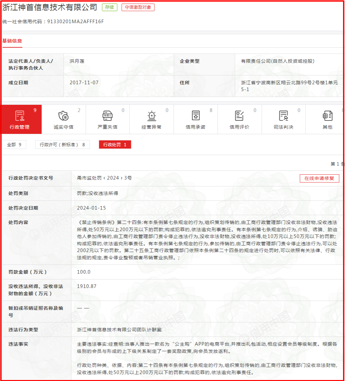Select the 信用评价 checklist icon
This screenshot has width=345, height=381.
click(239, 116)
